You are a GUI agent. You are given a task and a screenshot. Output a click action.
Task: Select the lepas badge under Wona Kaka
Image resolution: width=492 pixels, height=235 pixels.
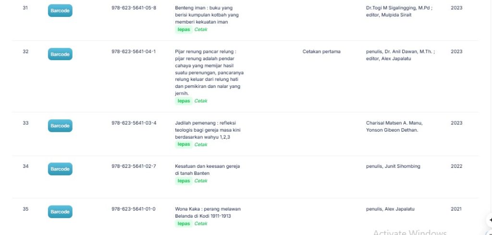[x=184, y=223]
